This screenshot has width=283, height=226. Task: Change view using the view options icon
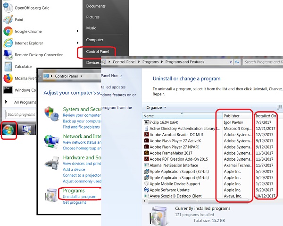coord(280,107)
